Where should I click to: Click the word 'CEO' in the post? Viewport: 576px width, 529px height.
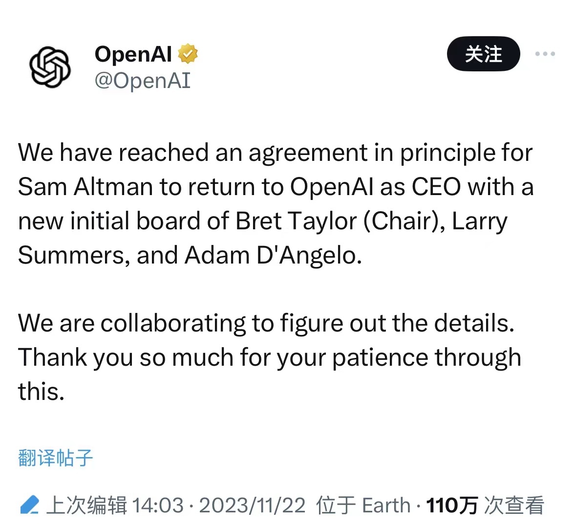point(436,187)
